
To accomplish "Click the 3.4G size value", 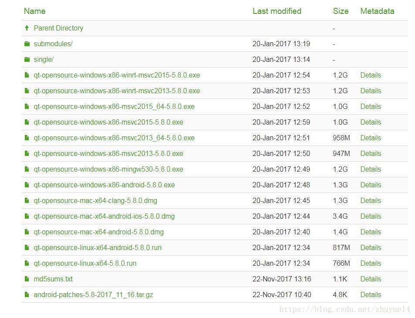I will pyautogui.click(x=340, y=216).
